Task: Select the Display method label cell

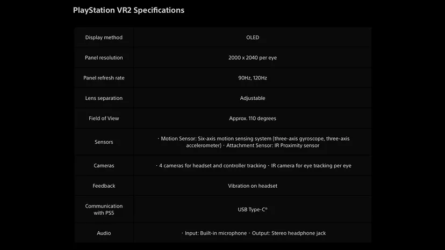Action: [x=104, y=38]
